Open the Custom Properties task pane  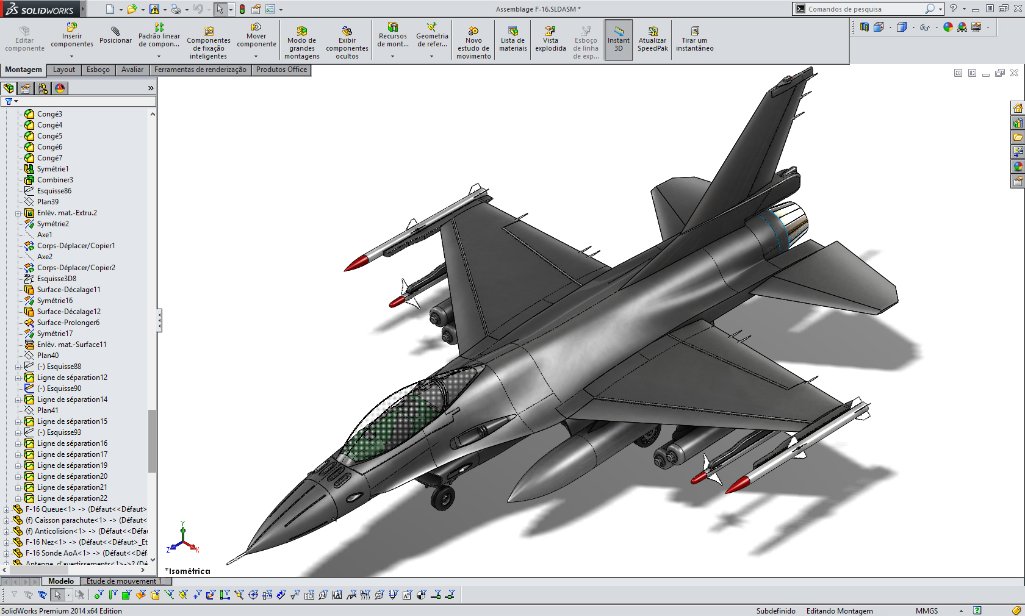pyautogui.click(x=1018, y=181)
